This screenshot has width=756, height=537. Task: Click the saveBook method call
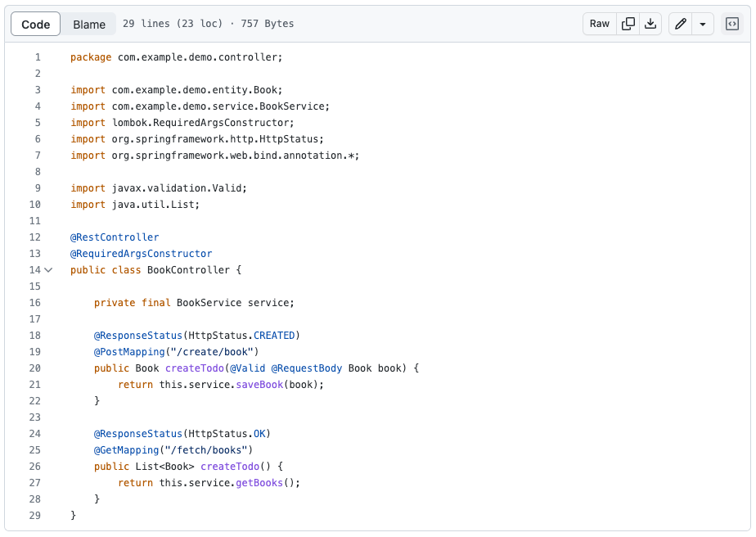click(x=259, y=385)
